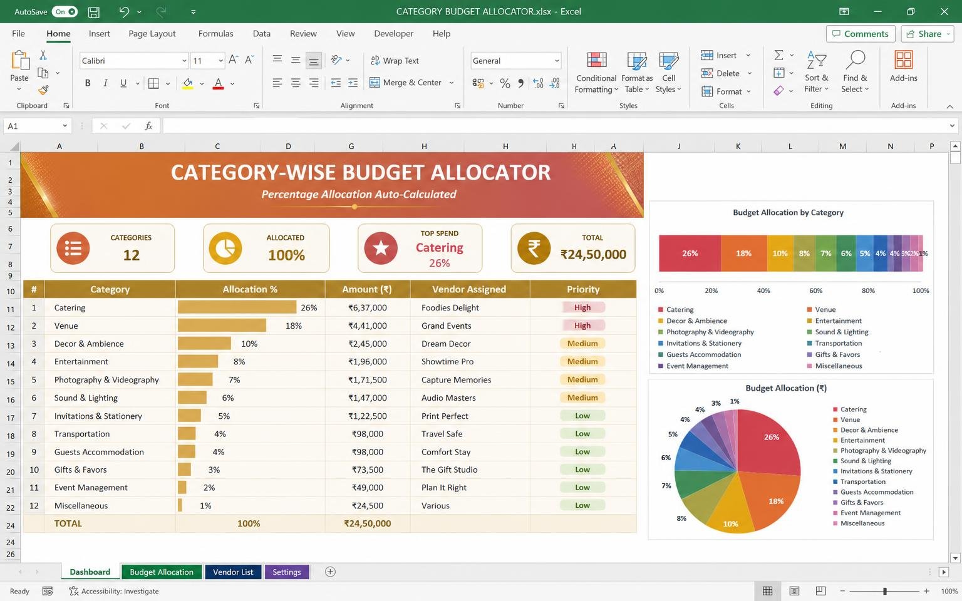The width and height of the screenshot is (962, 601).
Task: Expand the formula bar
Action: click(x=952, y=126)
